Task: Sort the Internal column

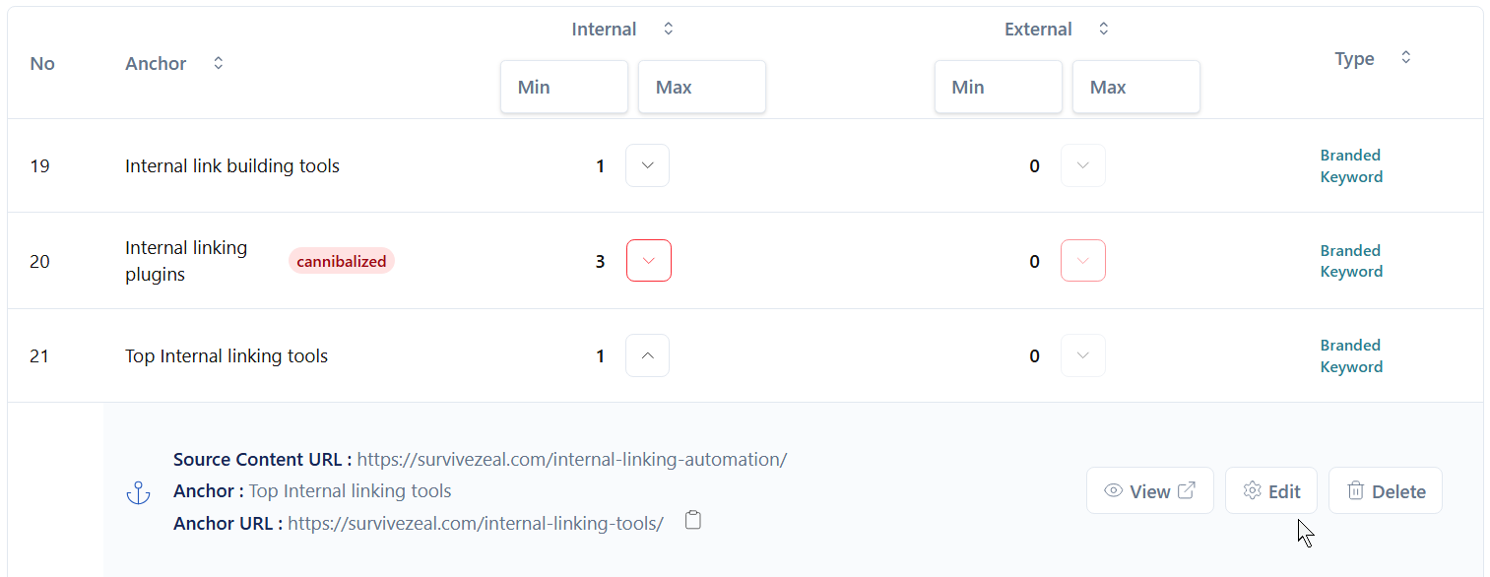Action: click(x=669, y=29)
